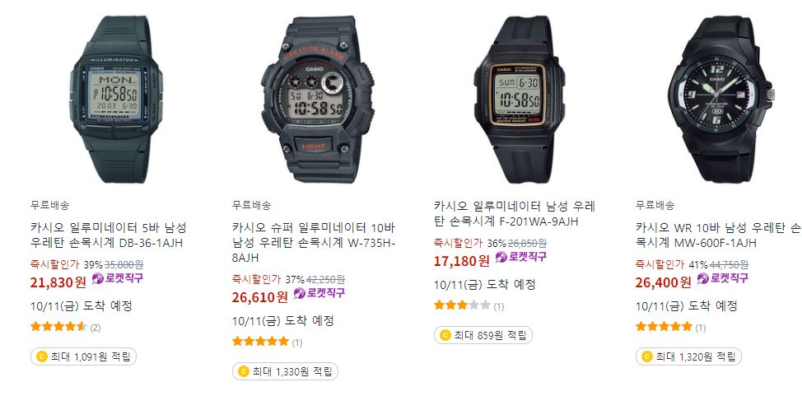Click the coin icon in 859원 reward badge
The image size is (802, 396).
click(x=445, y=336)
